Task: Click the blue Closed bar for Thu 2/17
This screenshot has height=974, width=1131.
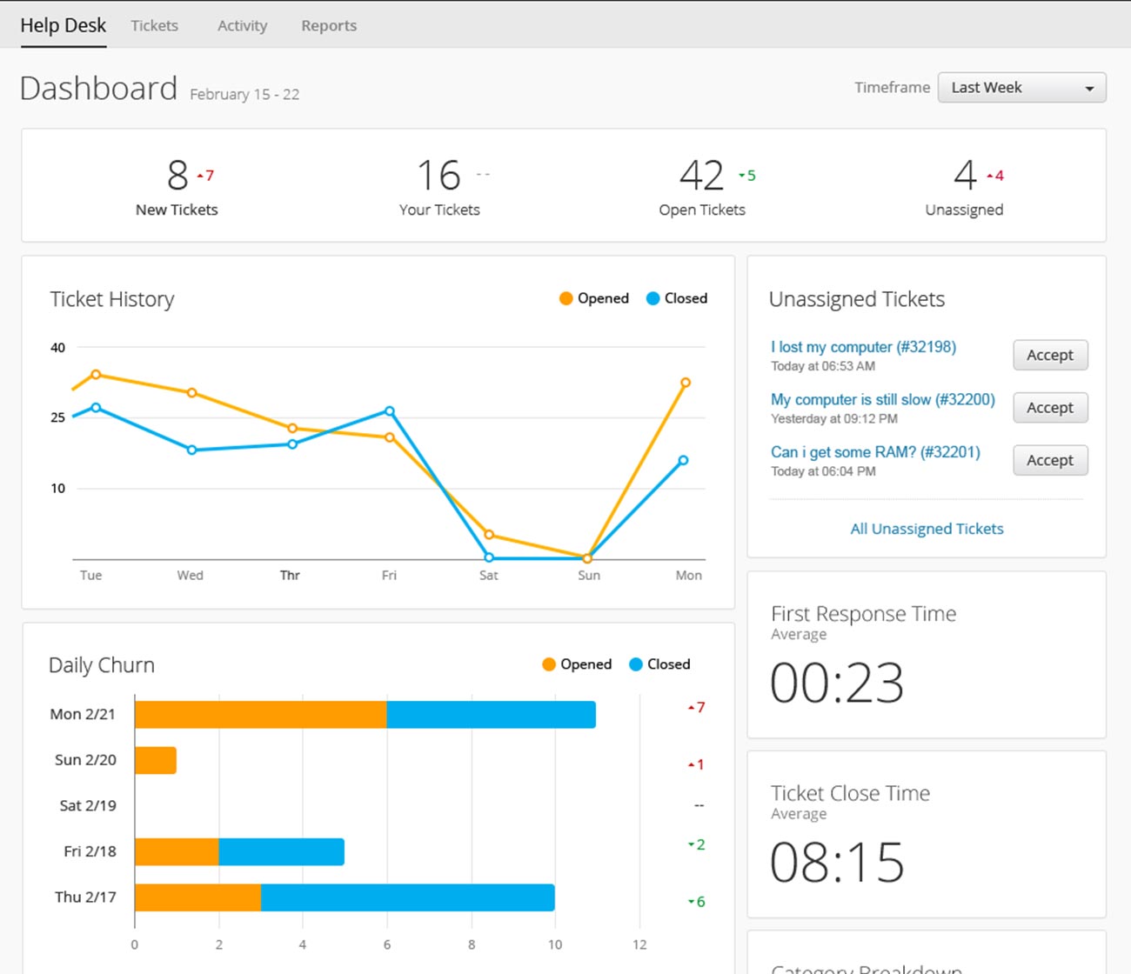Action: 408,897
